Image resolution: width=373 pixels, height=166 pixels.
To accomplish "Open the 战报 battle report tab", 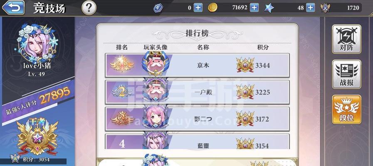I will 347,74.
